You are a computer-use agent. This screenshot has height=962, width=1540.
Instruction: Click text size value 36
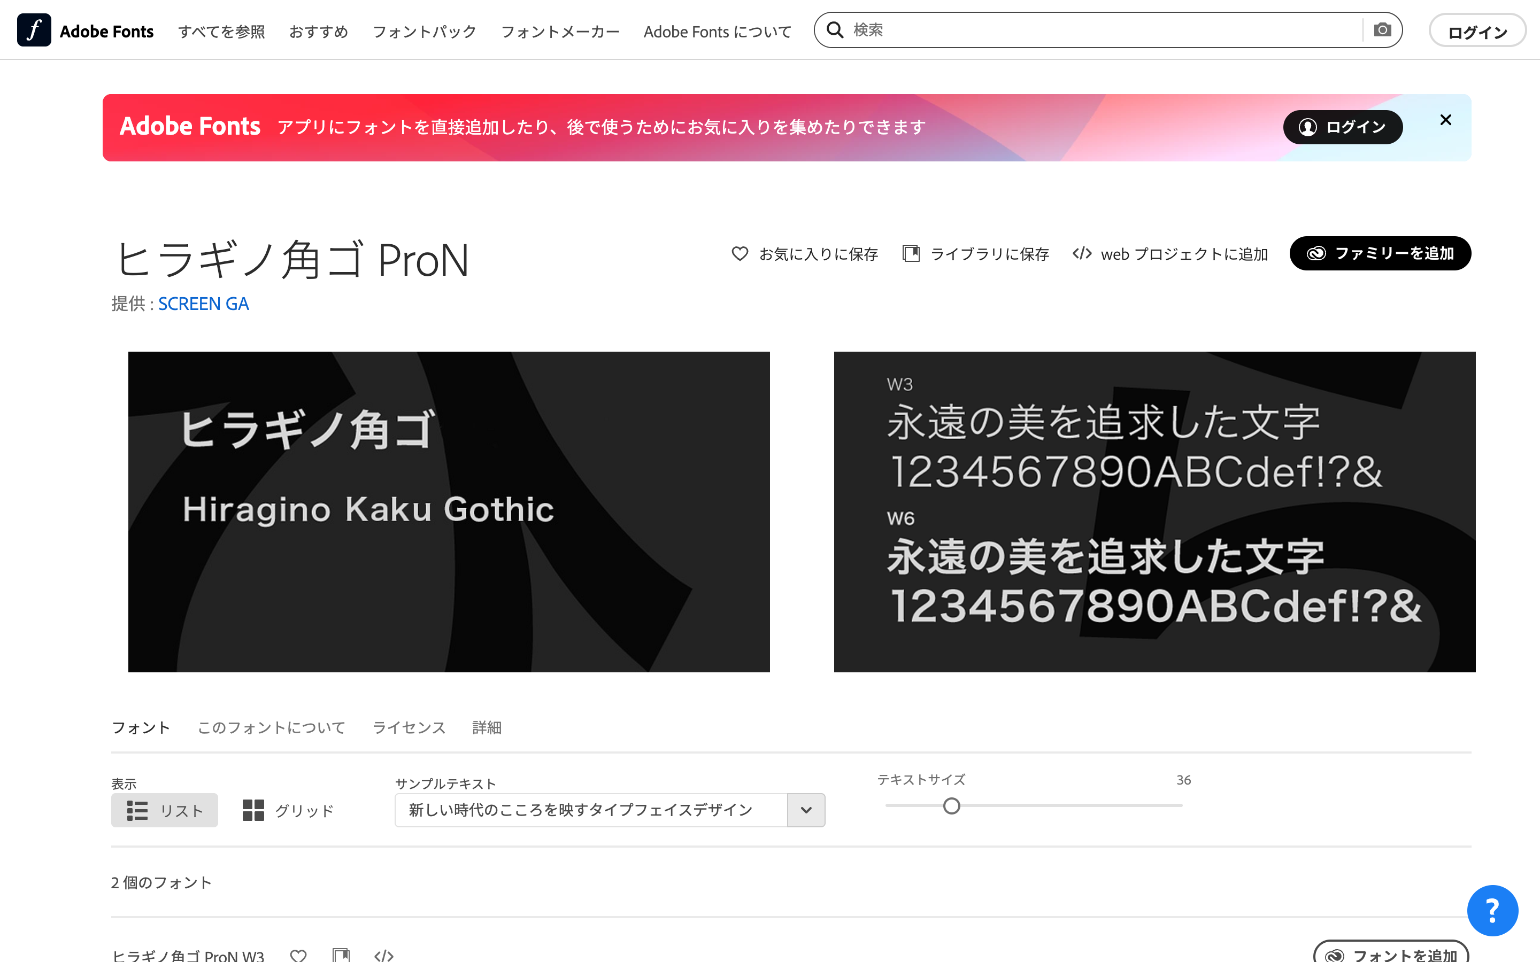coord(1183,780)
